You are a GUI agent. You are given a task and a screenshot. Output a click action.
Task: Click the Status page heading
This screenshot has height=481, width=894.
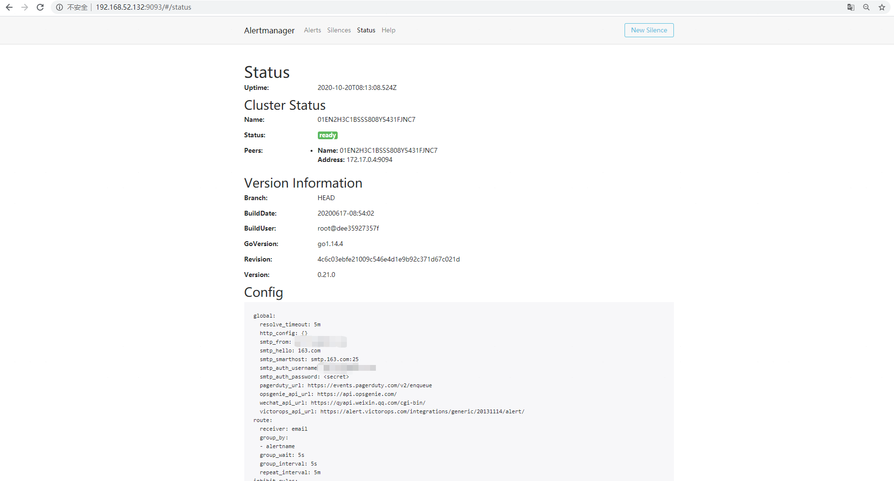[267, 72]
